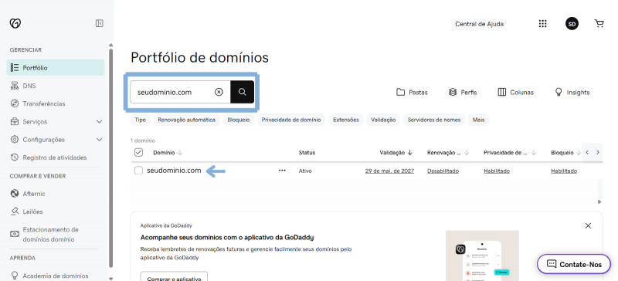The height and width of the screenshot is (281, 618).
Task: Click the GoDaddy app phone thumbnail
Action: click(x=482, y=256)
